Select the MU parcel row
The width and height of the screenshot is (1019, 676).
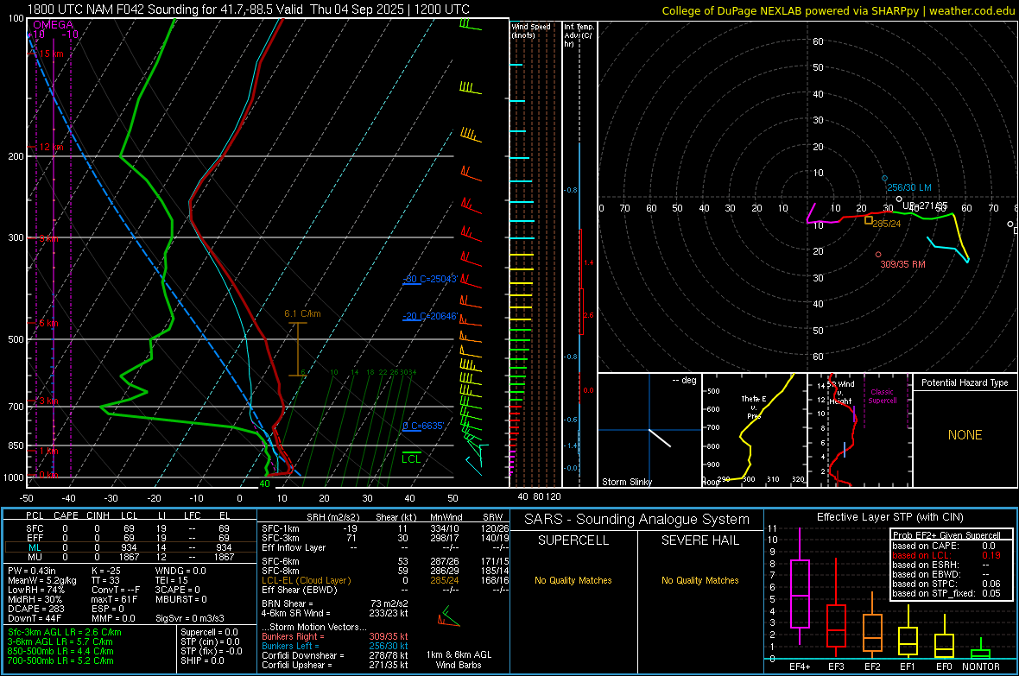[x=129, y=557]
